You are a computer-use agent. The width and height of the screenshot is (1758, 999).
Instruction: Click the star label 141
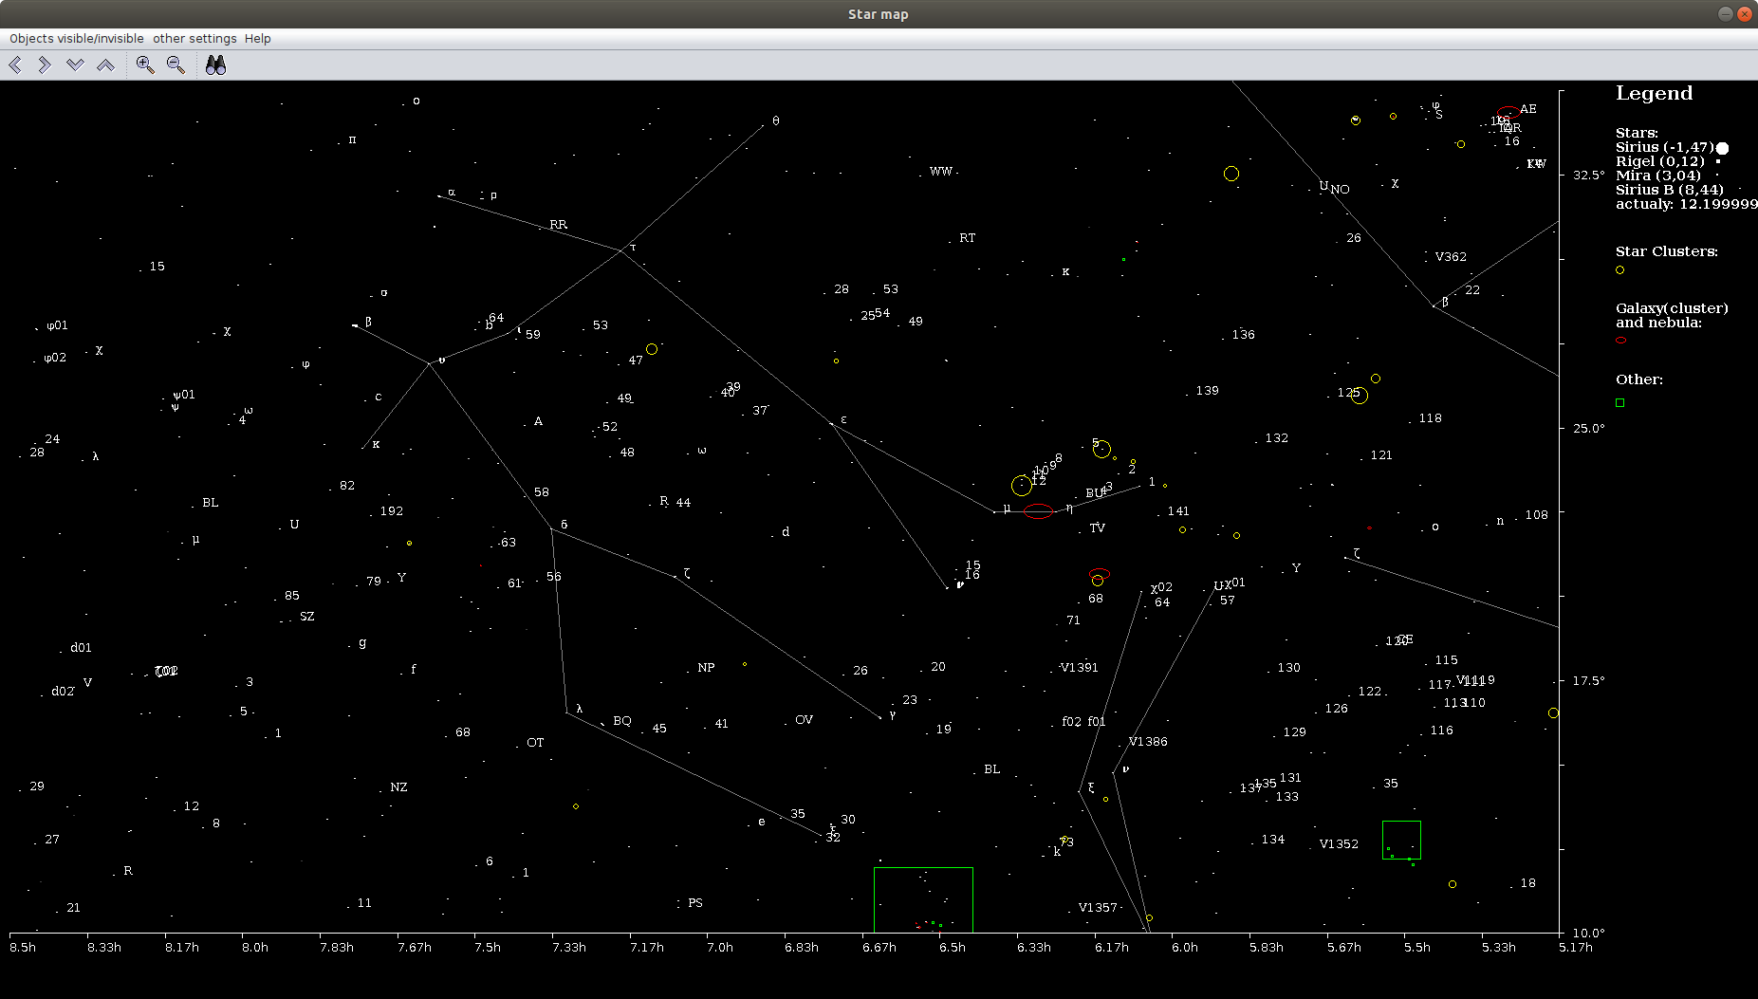tap(1178, 511)
